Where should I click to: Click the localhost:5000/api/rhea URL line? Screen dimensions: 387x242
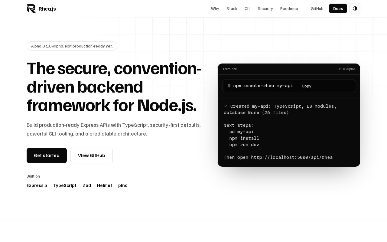278,157
